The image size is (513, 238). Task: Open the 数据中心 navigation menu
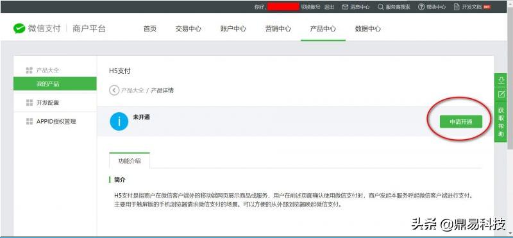(x=367, y=28)
